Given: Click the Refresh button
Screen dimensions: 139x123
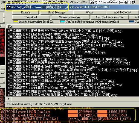Looking at the screenshot, I should pos(25,12).
